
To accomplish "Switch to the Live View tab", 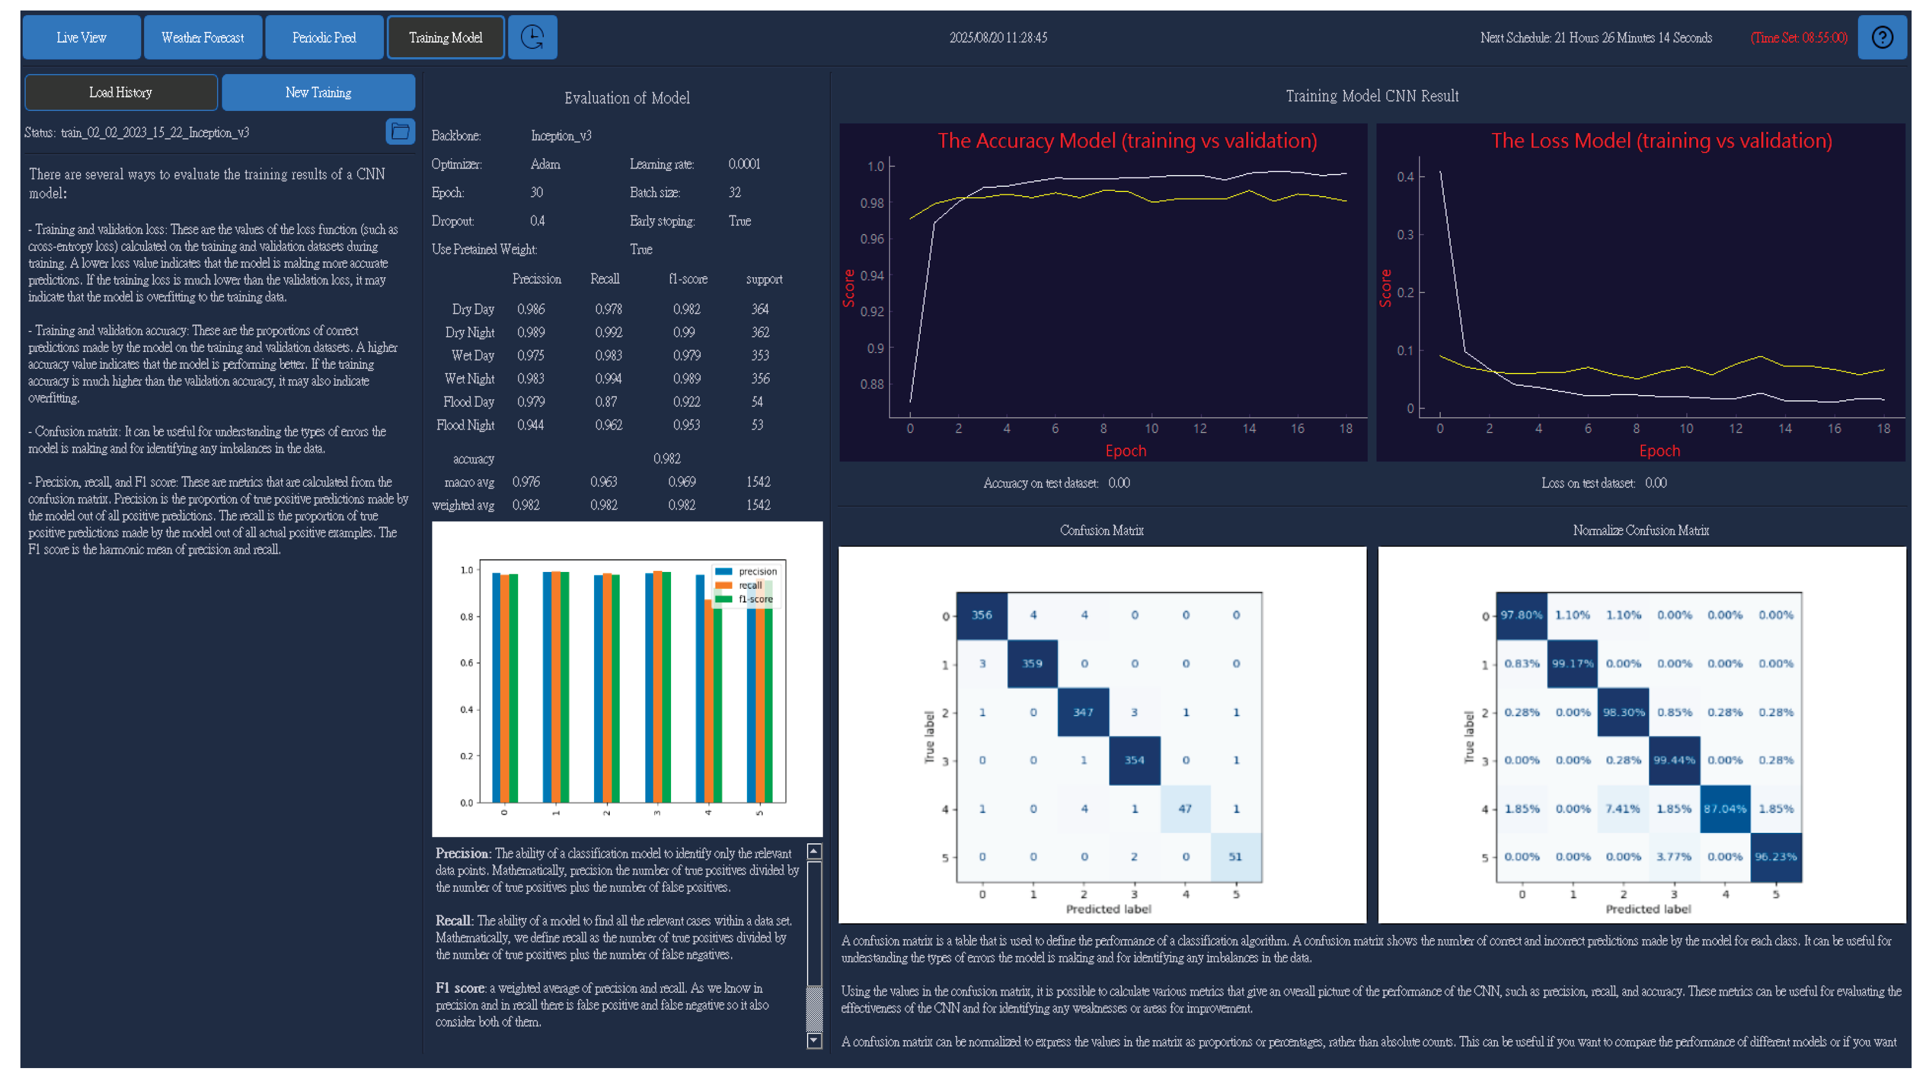I will click(x=81, y=37).
